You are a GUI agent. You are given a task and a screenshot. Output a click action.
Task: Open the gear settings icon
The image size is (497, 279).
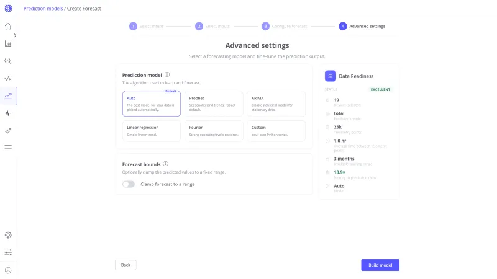click(x=8, y=235)
